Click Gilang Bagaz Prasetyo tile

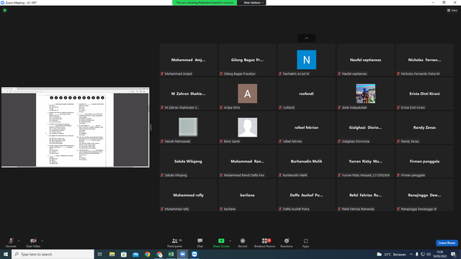point(247,60)
